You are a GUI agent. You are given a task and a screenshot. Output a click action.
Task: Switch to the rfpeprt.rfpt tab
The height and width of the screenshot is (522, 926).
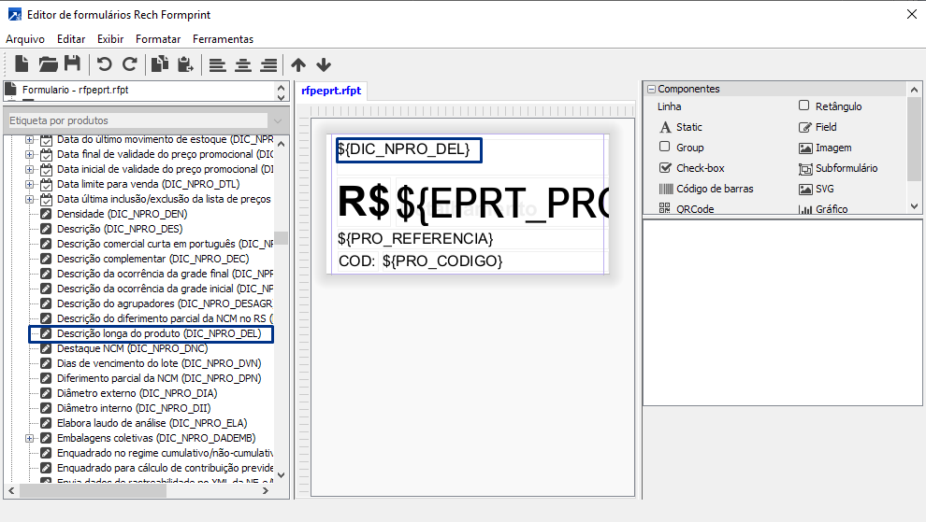(x=330, y=91)
